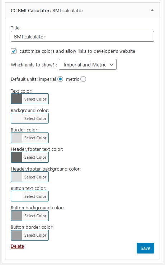Click the Delete widget link

coord(17,246)
